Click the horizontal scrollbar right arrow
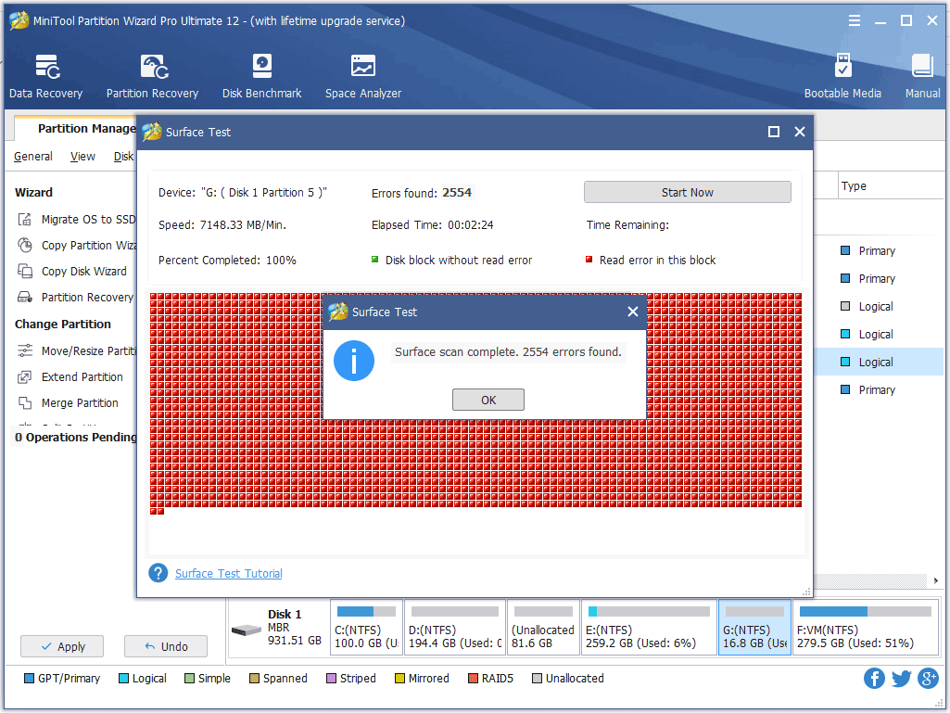 click(936, 580)
